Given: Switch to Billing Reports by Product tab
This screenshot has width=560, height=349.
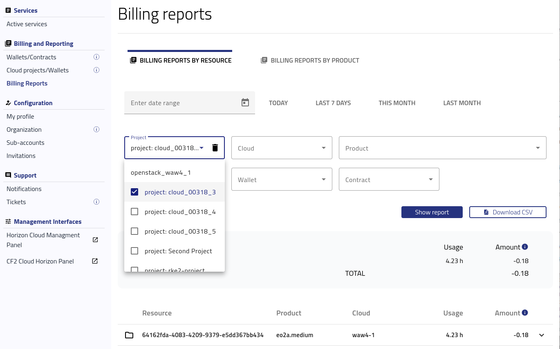Looking at the screenshot, I should click(310, 60).
